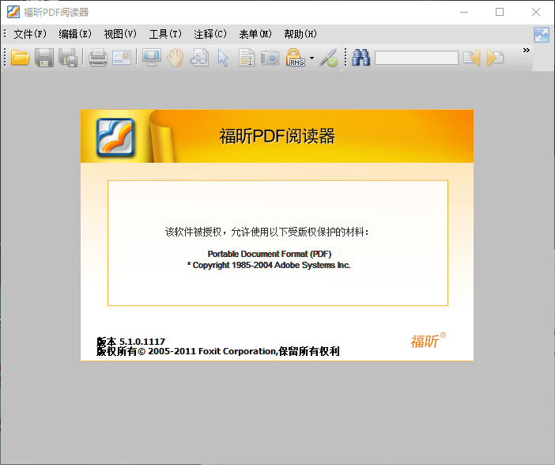Click the Print icon
The width and height of the screenshot is (555, 465).
click(98, 58)
